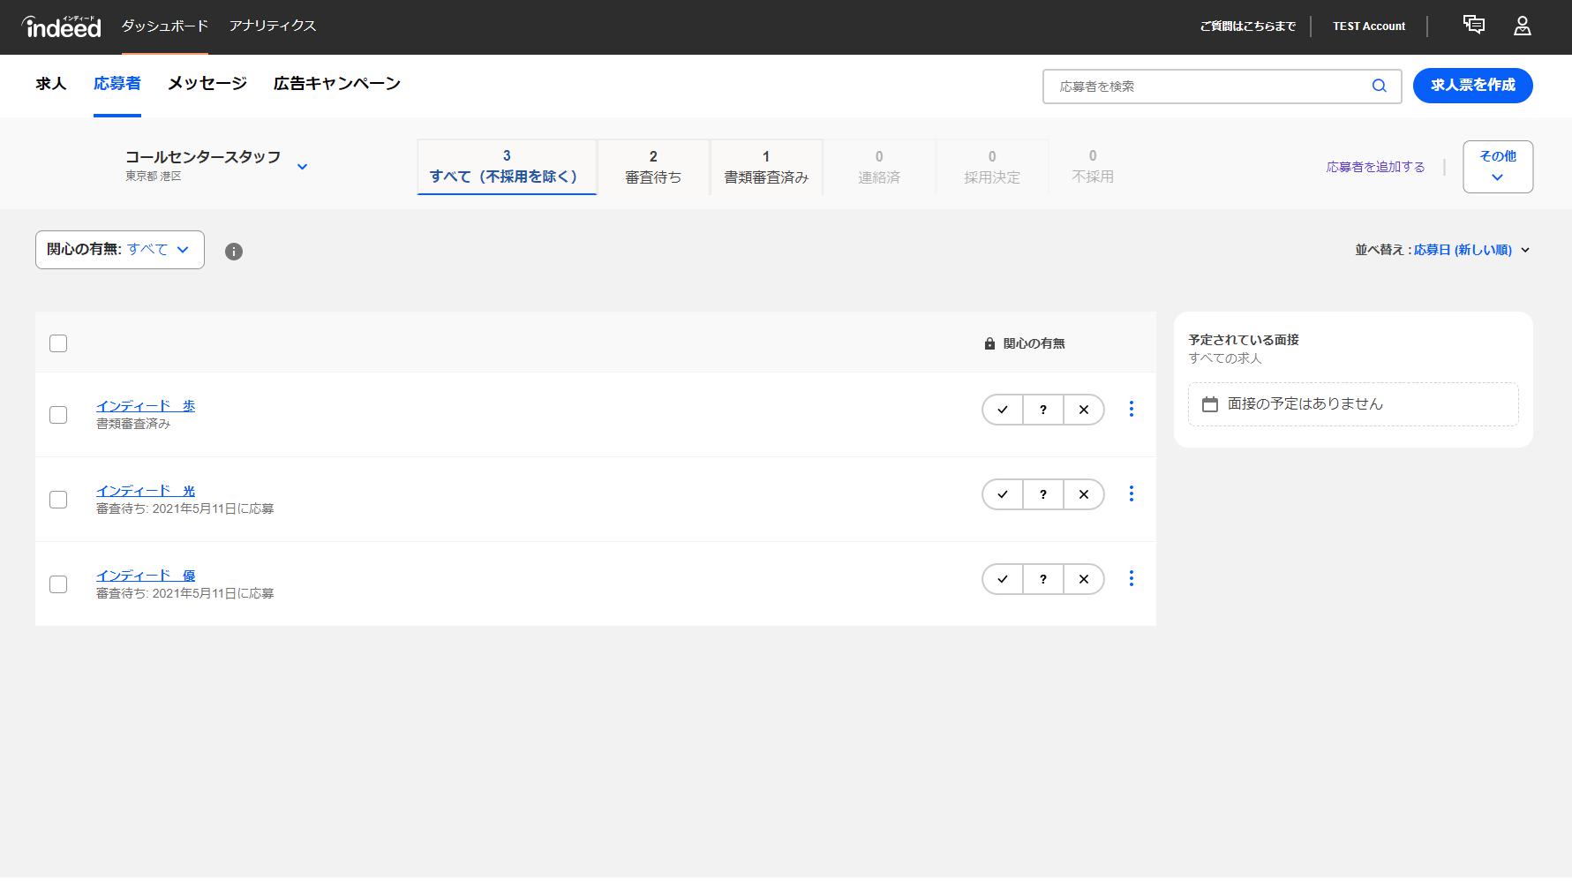Expand the 関心の有無 filter dropdown
The width and height of the screenshot is (1572, 881).
pos(120,250)
